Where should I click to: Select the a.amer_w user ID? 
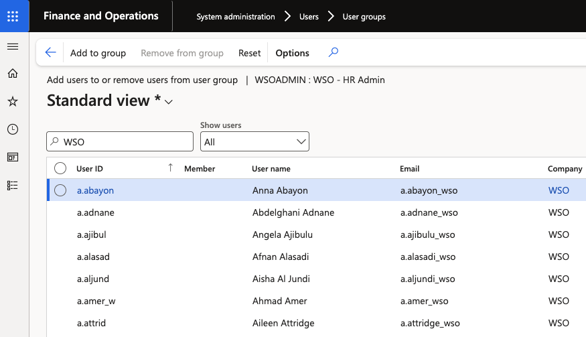96,301
